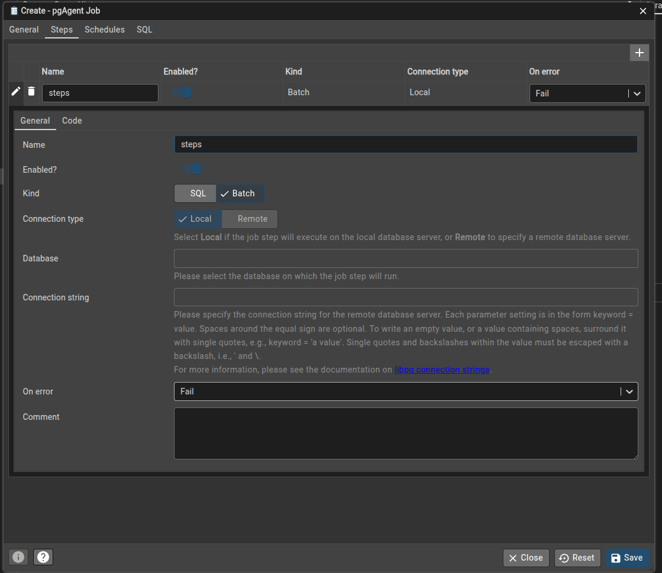Toggle the Enabled switch in General form
The width and height of the screenshot is (662, 573).
tap(192, 169)
